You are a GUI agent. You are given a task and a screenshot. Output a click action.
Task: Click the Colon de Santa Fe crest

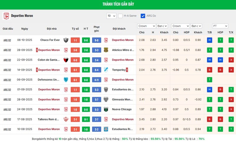pyautogui.click(x=66, y=60)
